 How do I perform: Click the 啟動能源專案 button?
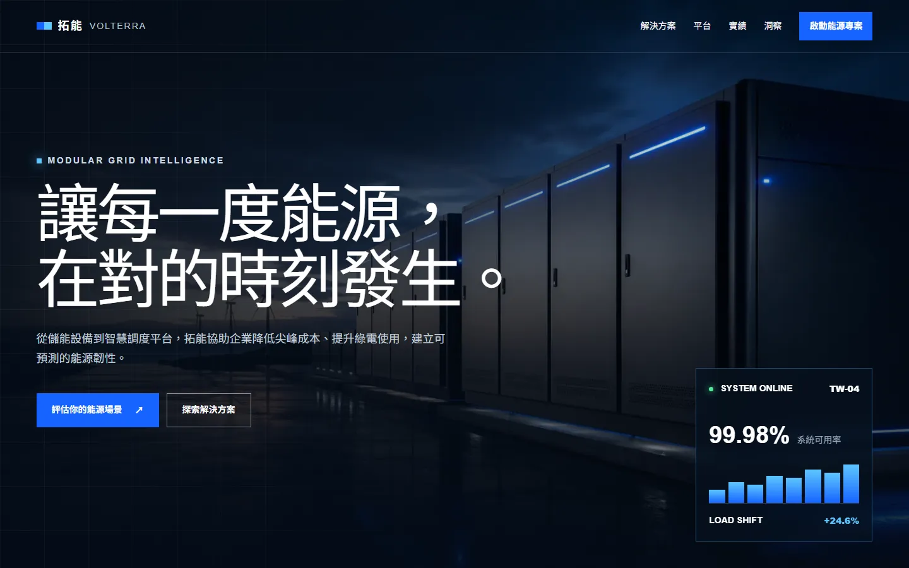point(836,26)
